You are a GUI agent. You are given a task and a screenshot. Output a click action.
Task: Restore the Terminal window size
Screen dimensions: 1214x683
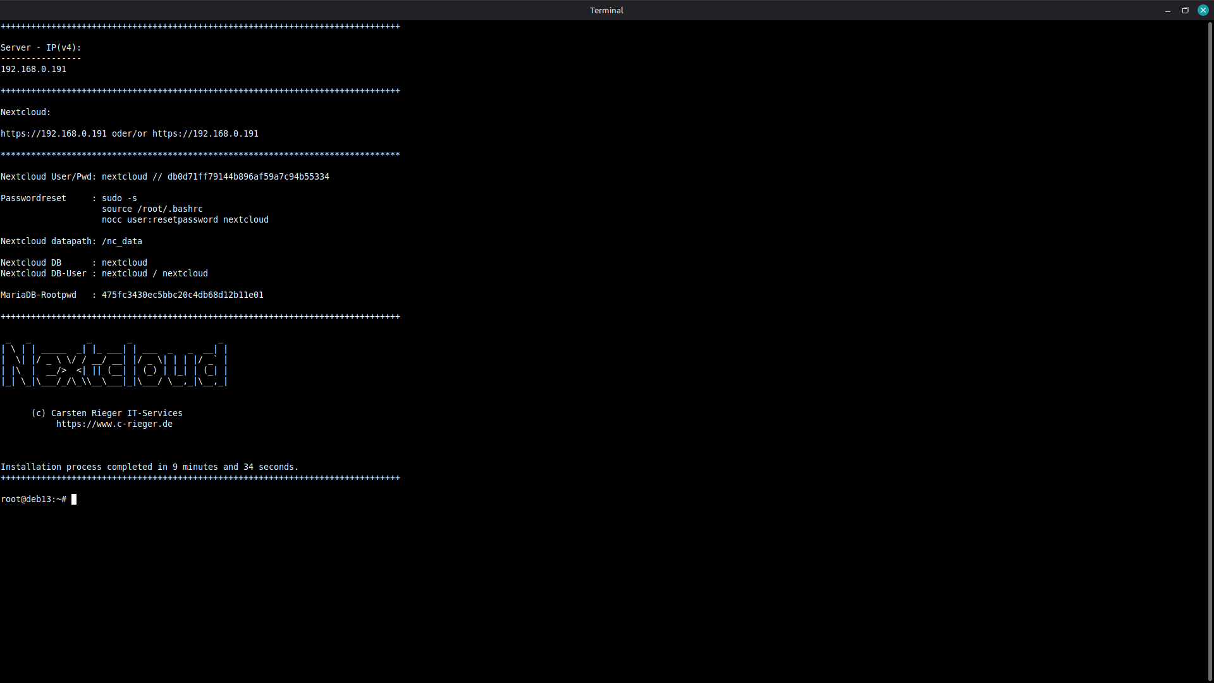pyautogui.click(x=1185, y=10)
